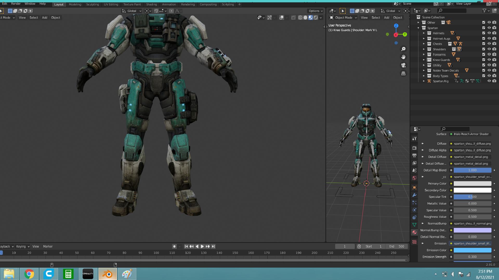
Task: Open Object menu in right viewport header
Action: click(398, 18)
